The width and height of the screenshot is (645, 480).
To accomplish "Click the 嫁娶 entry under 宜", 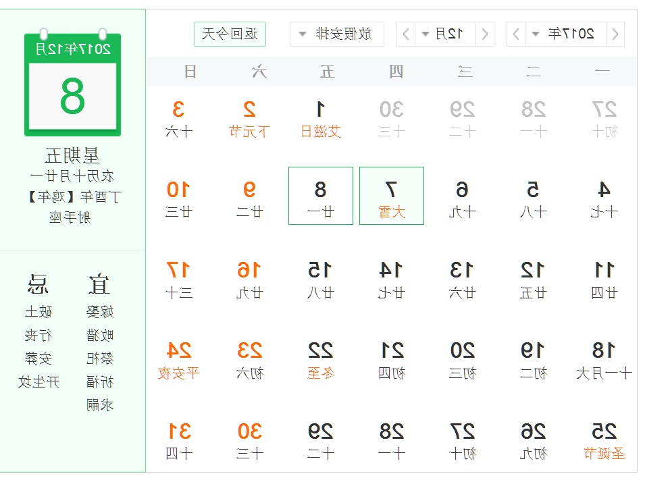I will coord(100,312).
